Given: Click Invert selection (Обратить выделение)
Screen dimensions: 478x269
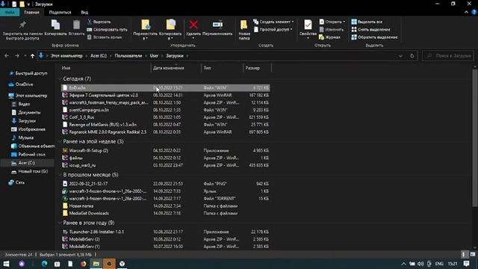Looking at the screenshot, I should point(374,37).
